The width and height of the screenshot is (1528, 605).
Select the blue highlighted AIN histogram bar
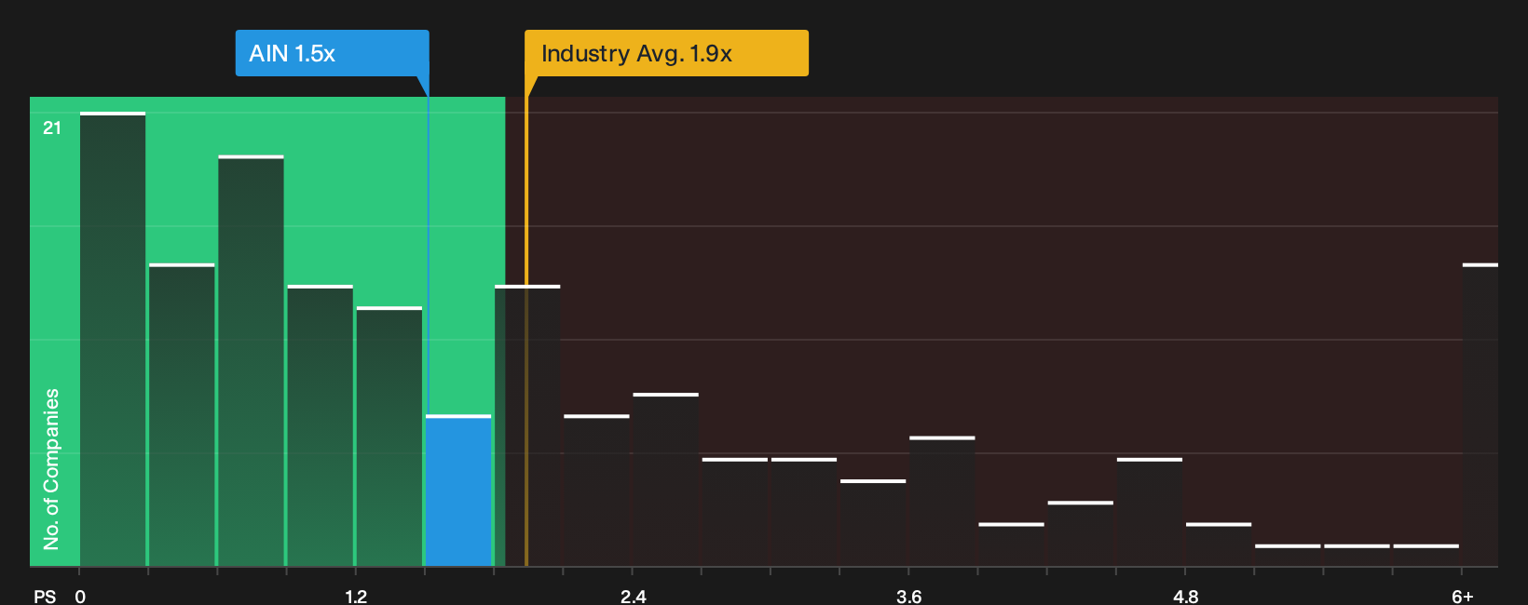point(458,491)
